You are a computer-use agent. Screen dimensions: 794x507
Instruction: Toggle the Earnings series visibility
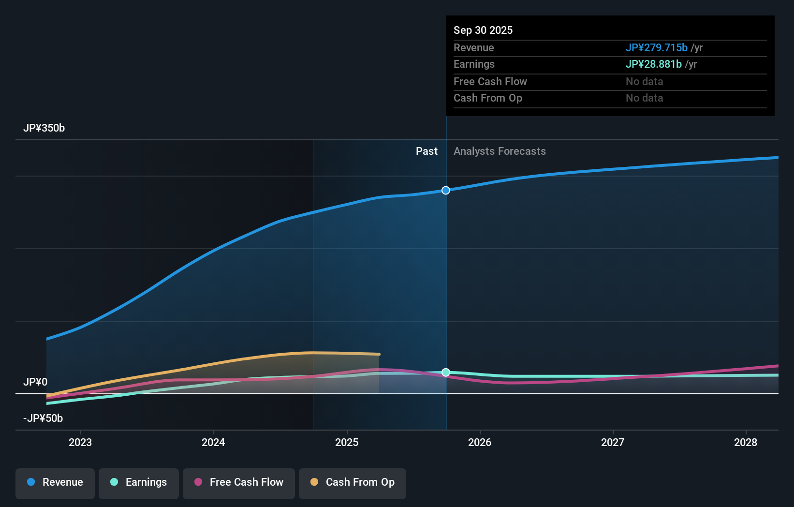click(139, 482)
